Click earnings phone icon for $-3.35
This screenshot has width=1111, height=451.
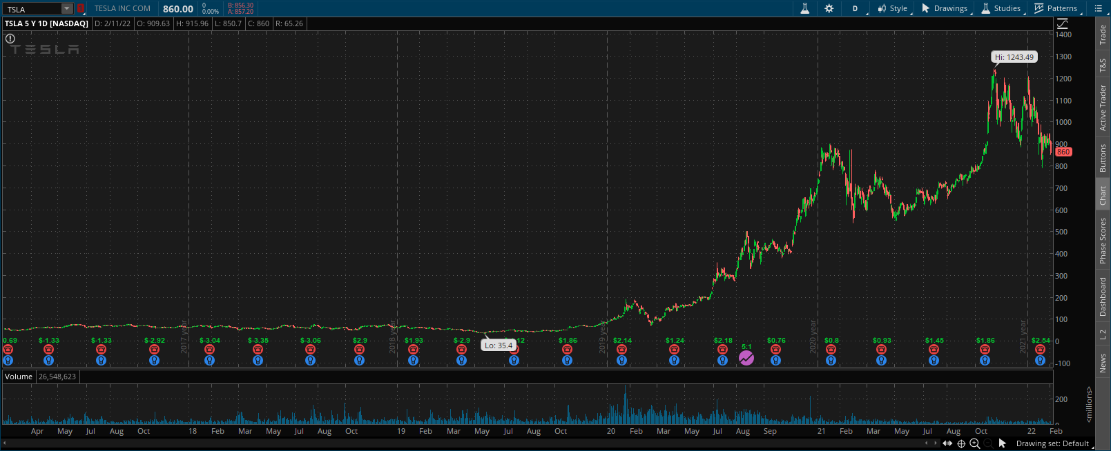click(258, 350)
